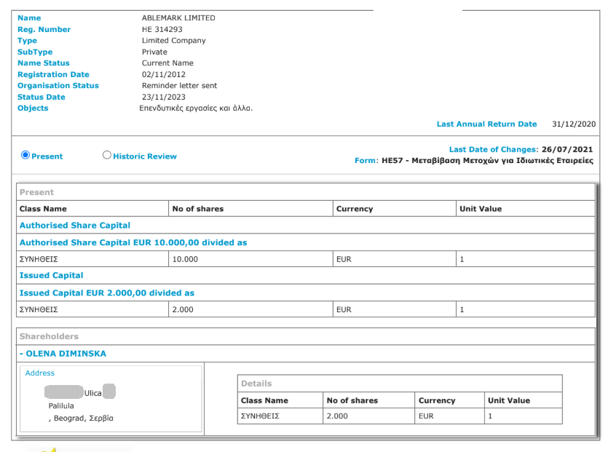This screenshot has height=452, width=608.
Task: Click the Name Status label
Action: pyautogui.click(x=44, y=63)
